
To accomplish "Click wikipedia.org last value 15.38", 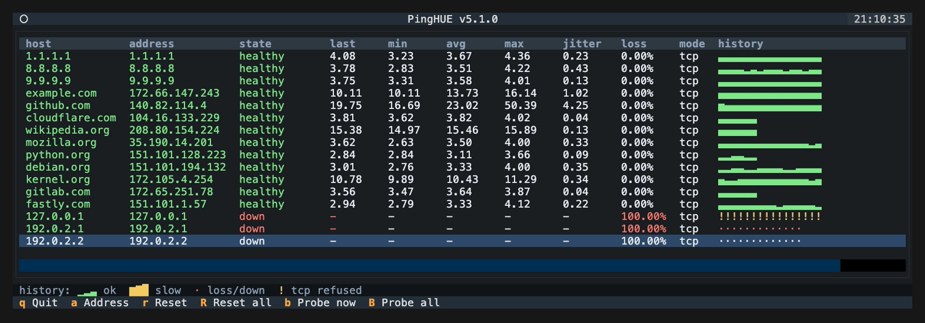I will tap(346, 130).
